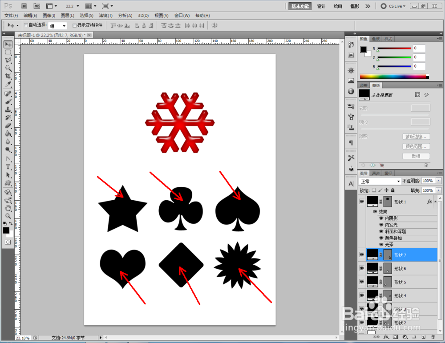This screenshot has width=445, height=343.
Task: Switch to the 色板 tab
Action: tap(376, 39)
